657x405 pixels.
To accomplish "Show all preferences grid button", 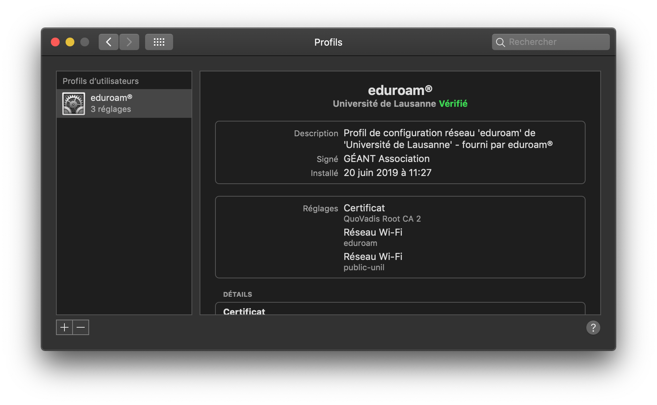I will (159, 42).
